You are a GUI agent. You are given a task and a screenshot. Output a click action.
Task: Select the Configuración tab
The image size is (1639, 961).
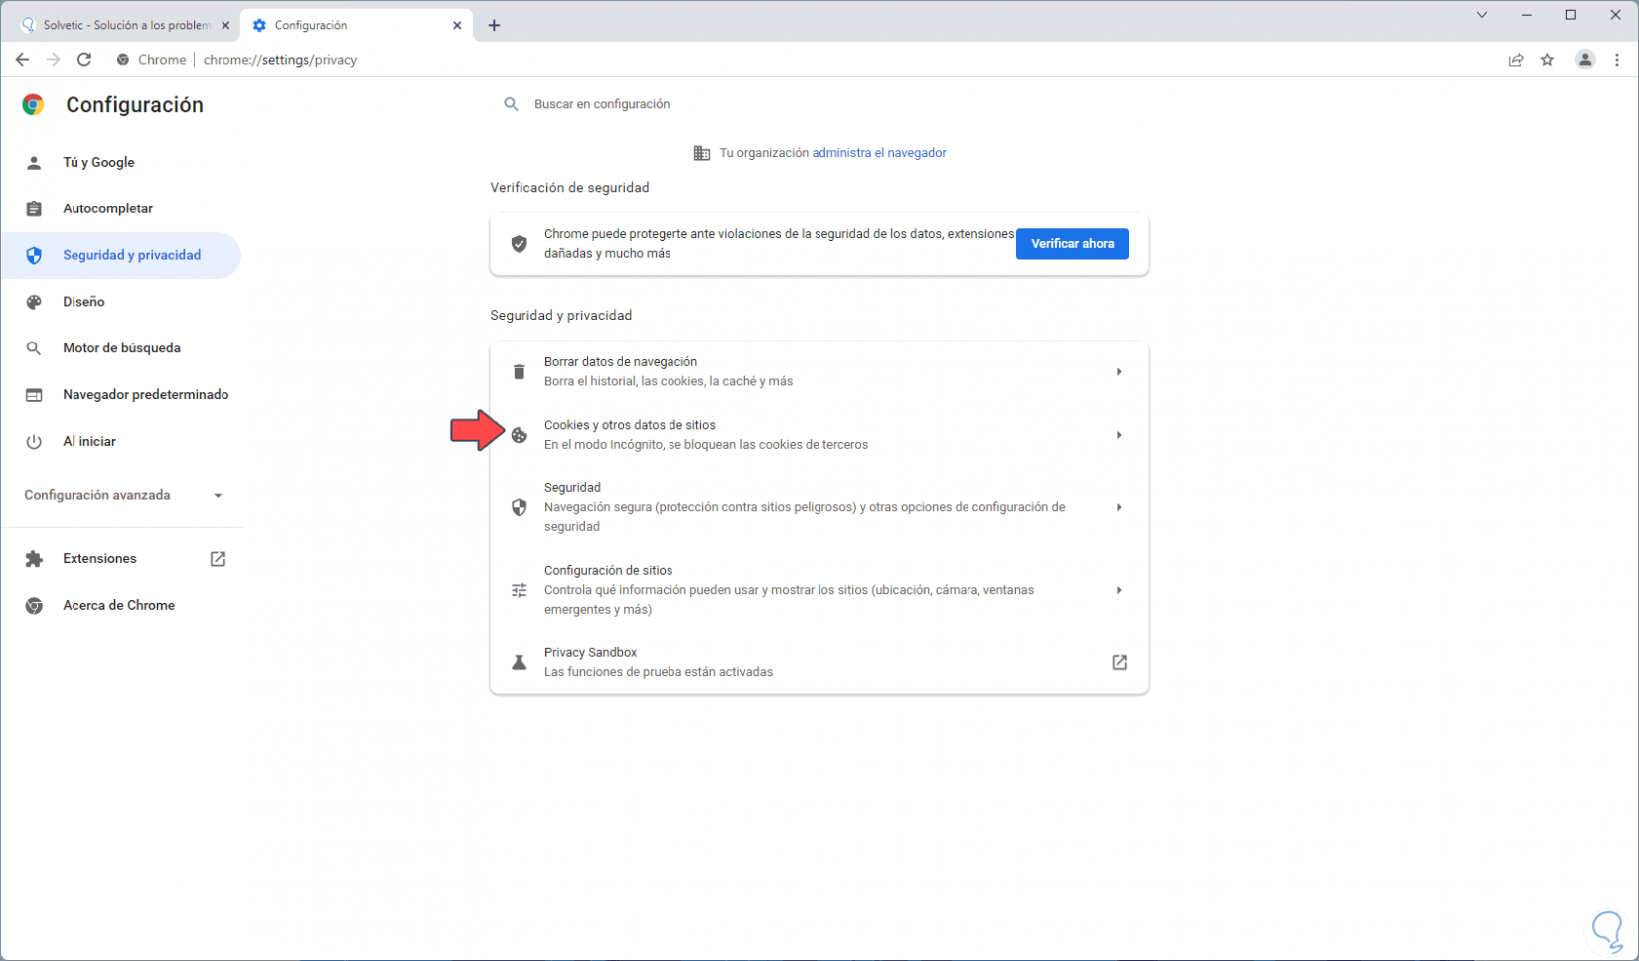pos(356,25)
